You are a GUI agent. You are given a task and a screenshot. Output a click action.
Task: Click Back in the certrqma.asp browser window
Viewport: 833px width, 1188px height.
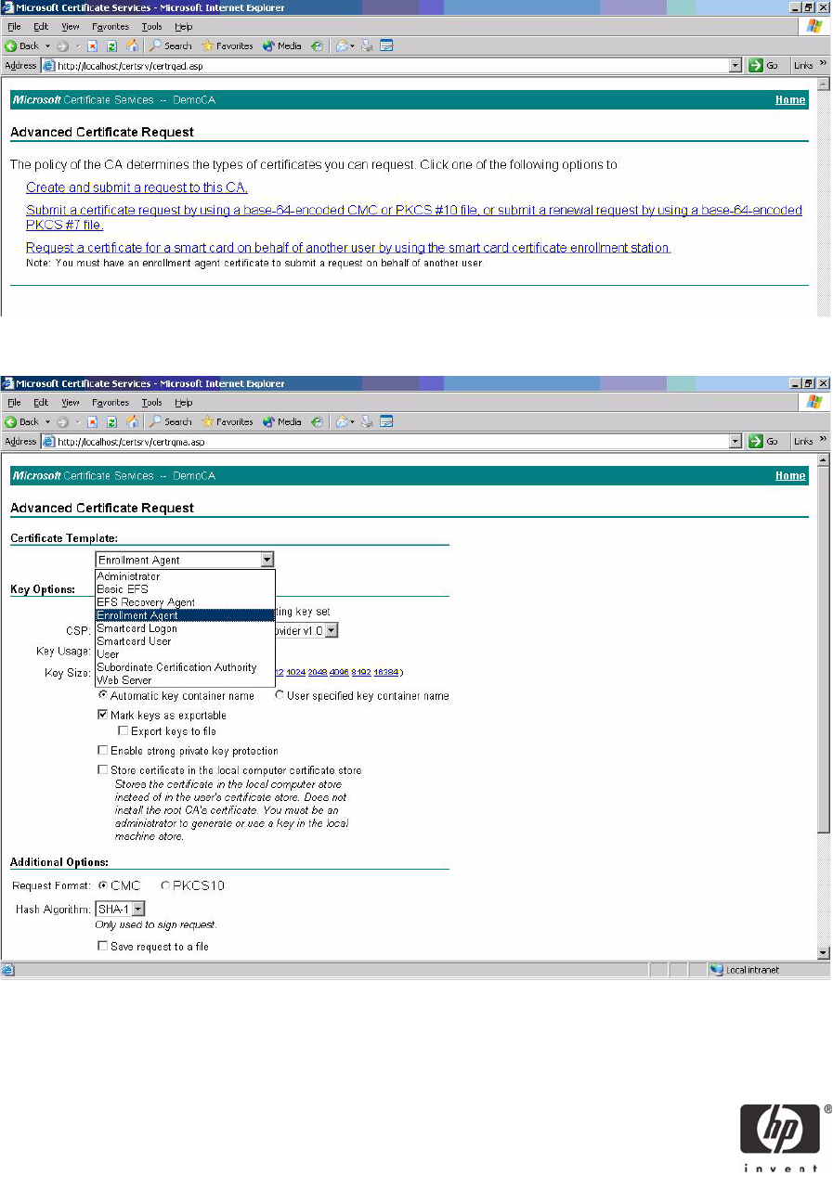(x=22, y=421)
